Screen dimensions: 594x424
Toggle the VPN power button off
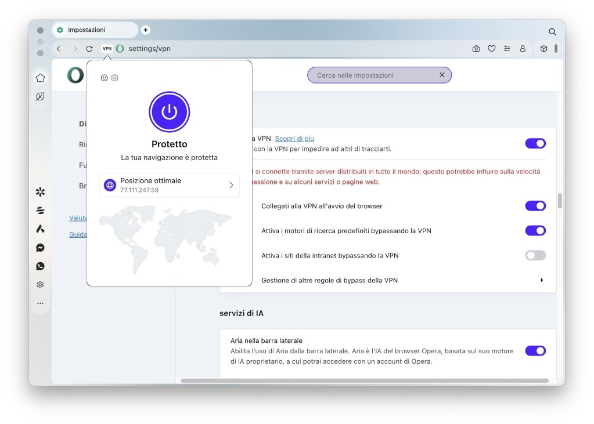tap(170, 112)
